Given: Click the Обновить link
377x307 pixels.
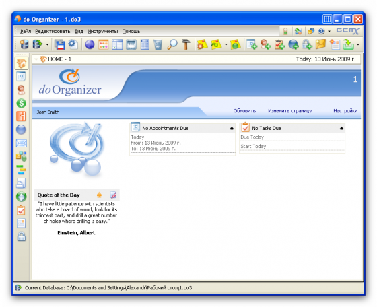Looking at the screenshot, I should coord(244,111).
